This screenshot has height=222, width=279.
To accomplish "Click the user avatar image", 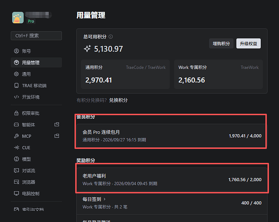I will 18,18.
